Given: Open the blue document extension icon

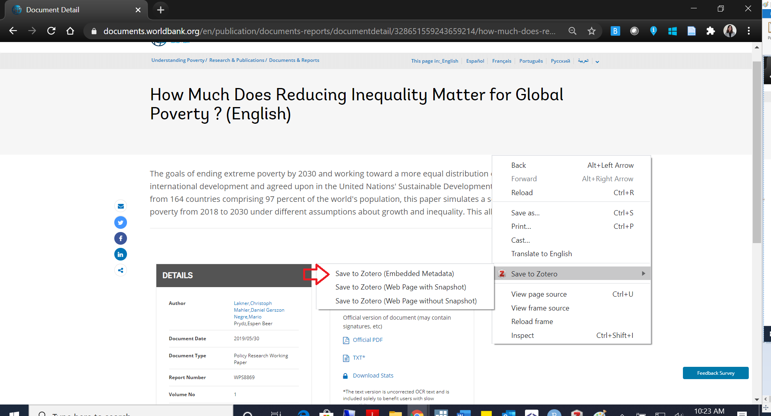Looking at the screenshot, I should pos(692,31).
